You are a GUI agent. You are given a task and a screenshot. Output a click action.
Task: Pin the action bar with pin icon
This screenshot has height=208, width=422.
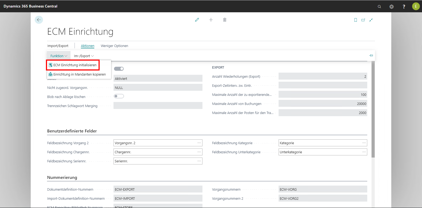371,56
